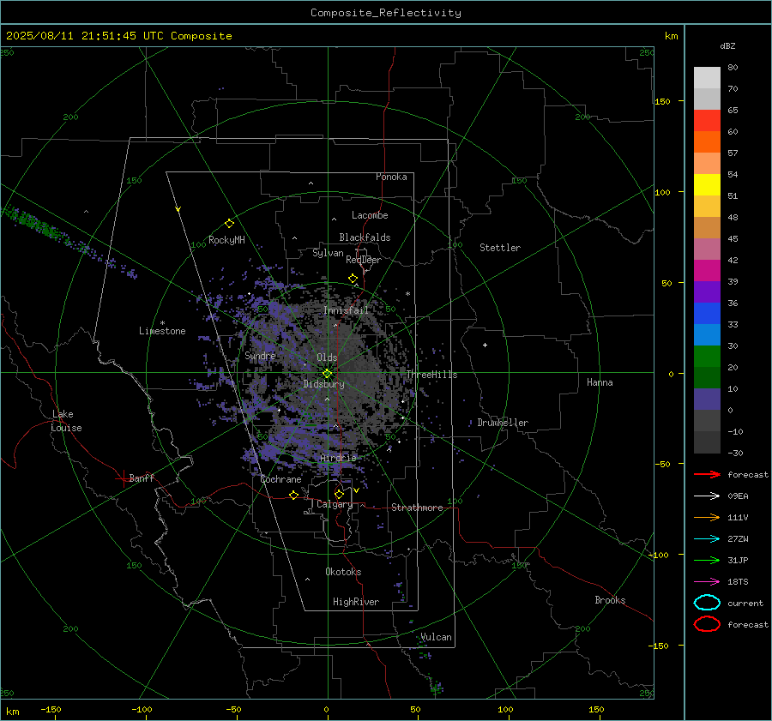The height and width of the screenshot is (721, 772).
Task: Click the 09EA legend label
Action: 738,496
